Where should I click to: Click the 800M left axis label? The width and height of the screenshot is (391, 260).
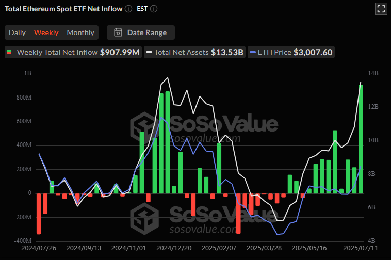[24, 98]
